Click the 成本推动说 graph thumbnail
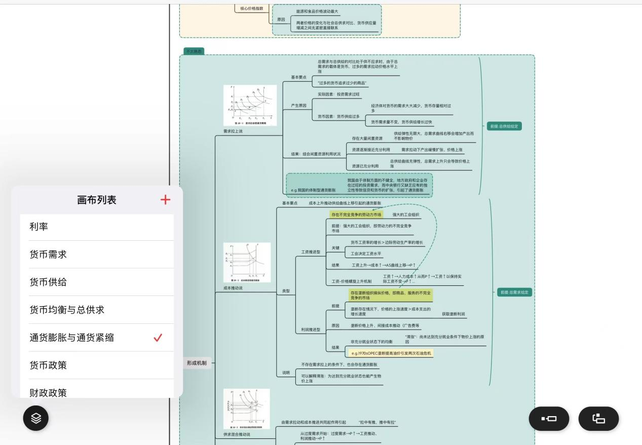The width and height of the screenshot is (642, 445). (247, 262)
